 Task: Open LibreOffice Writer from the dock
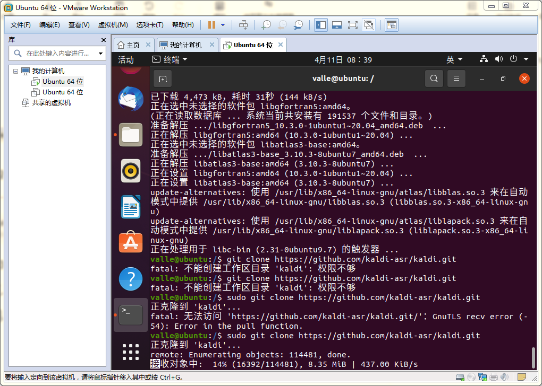point(131,207)
